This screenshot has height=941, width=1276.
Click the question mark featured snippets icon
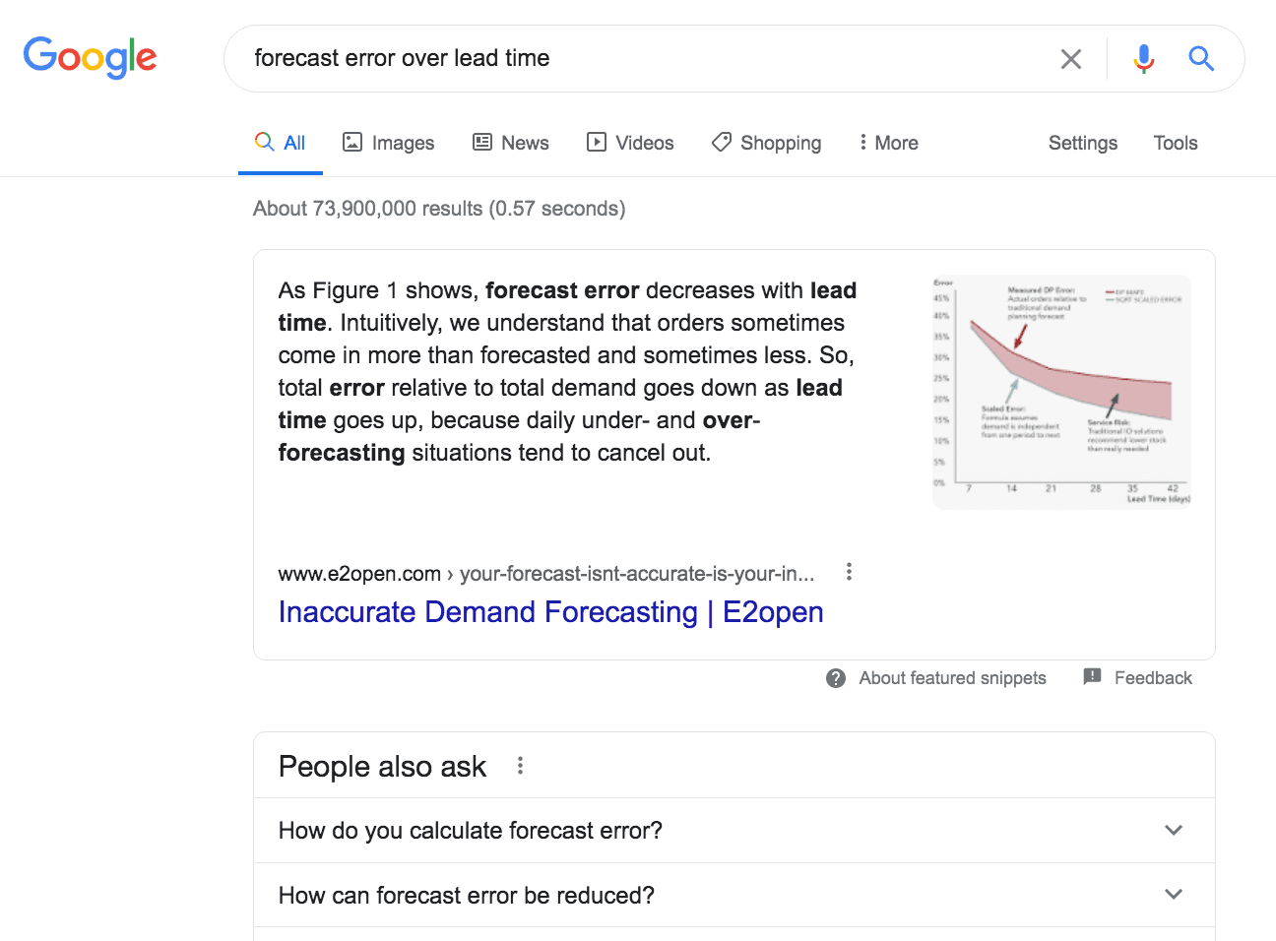pyautogui.click(x=836, y=678)
